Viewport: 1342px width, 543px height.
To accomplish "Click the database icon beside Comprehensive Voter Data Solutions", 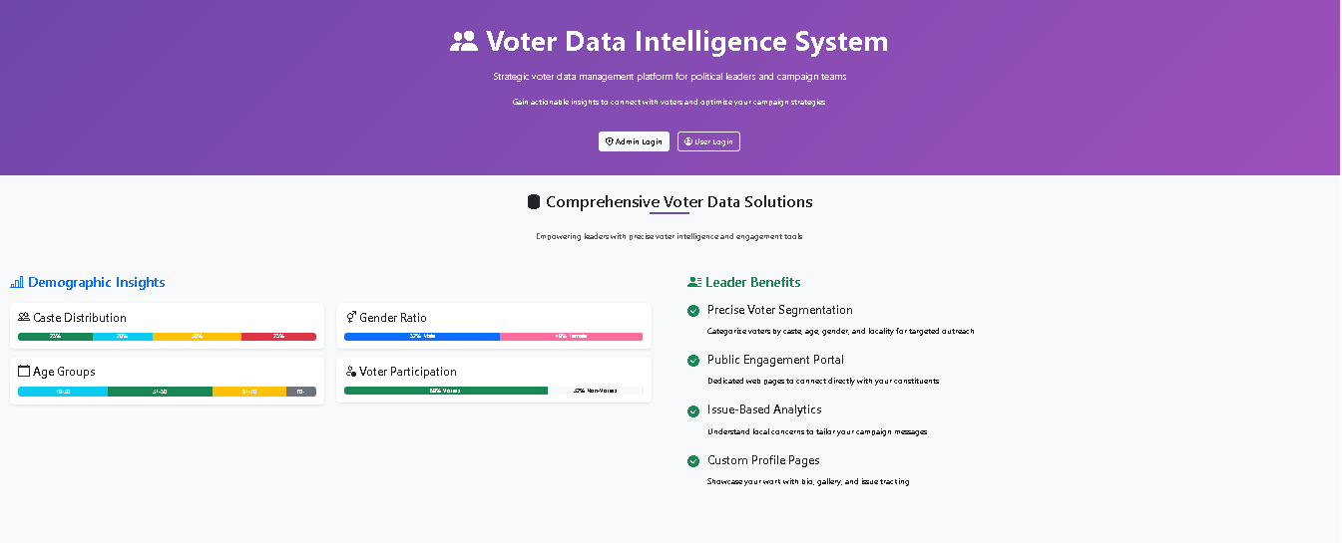I will [x=534, y=202].
